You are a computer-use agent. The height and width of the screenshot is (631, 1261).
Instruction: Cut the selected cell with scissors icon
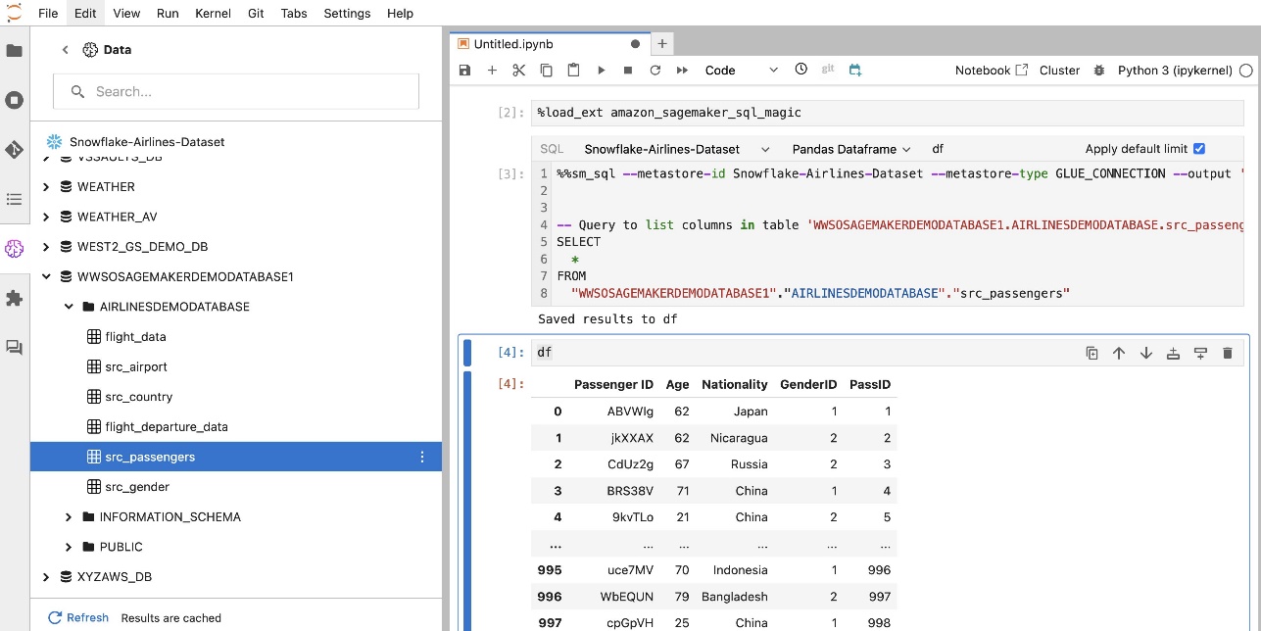coord(519,71)
